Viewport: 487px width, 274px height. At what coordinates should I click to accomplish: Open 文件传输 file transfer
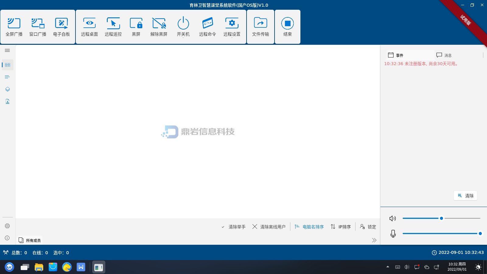261,27
